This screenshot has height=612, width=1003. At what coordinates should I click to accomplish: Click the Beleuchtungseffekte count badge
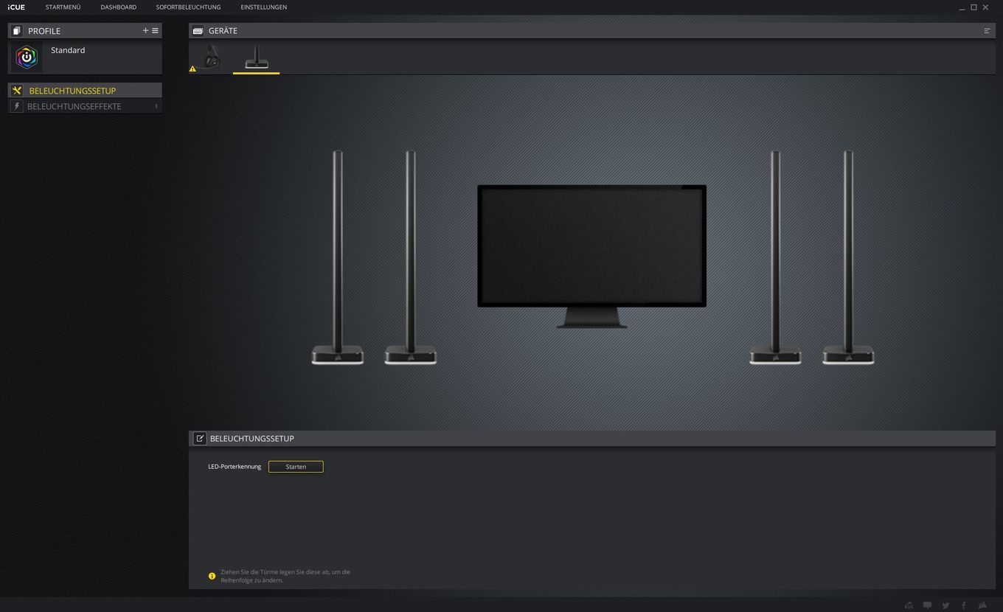(x=156, y=107)
